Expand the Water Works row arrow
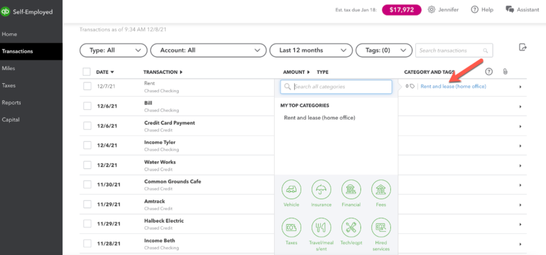Image resolution: width=546 pixels, height=255 pixels. click(x=520, y=165)
